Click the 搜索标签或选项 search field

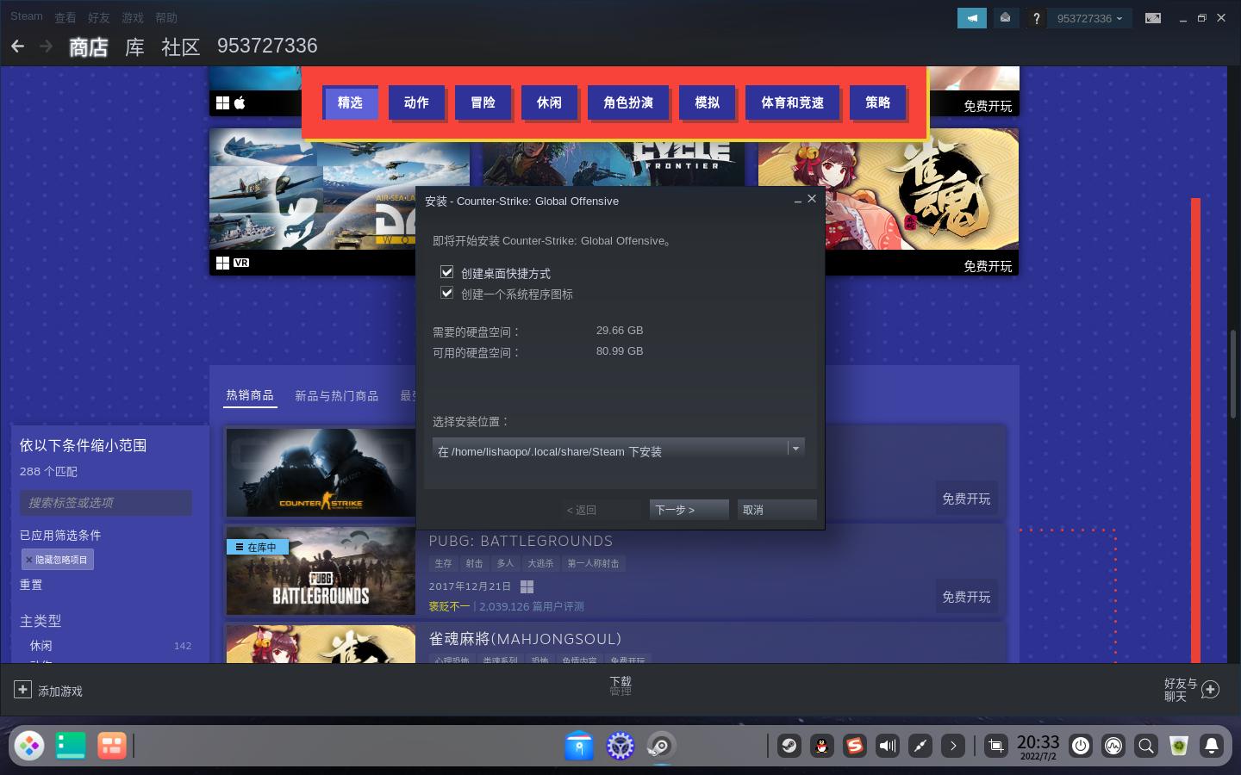coord(105,503)
